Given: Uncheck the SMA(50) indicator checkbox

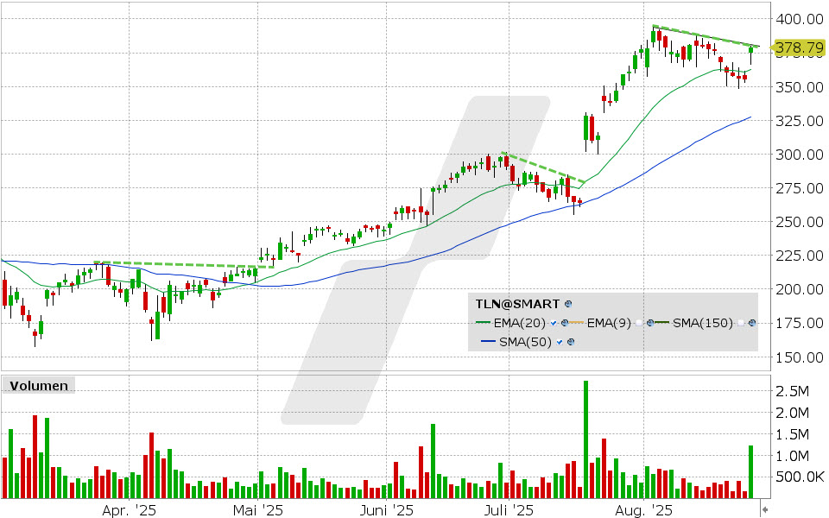Looking at the screenshot, I should tap(560, 342).
